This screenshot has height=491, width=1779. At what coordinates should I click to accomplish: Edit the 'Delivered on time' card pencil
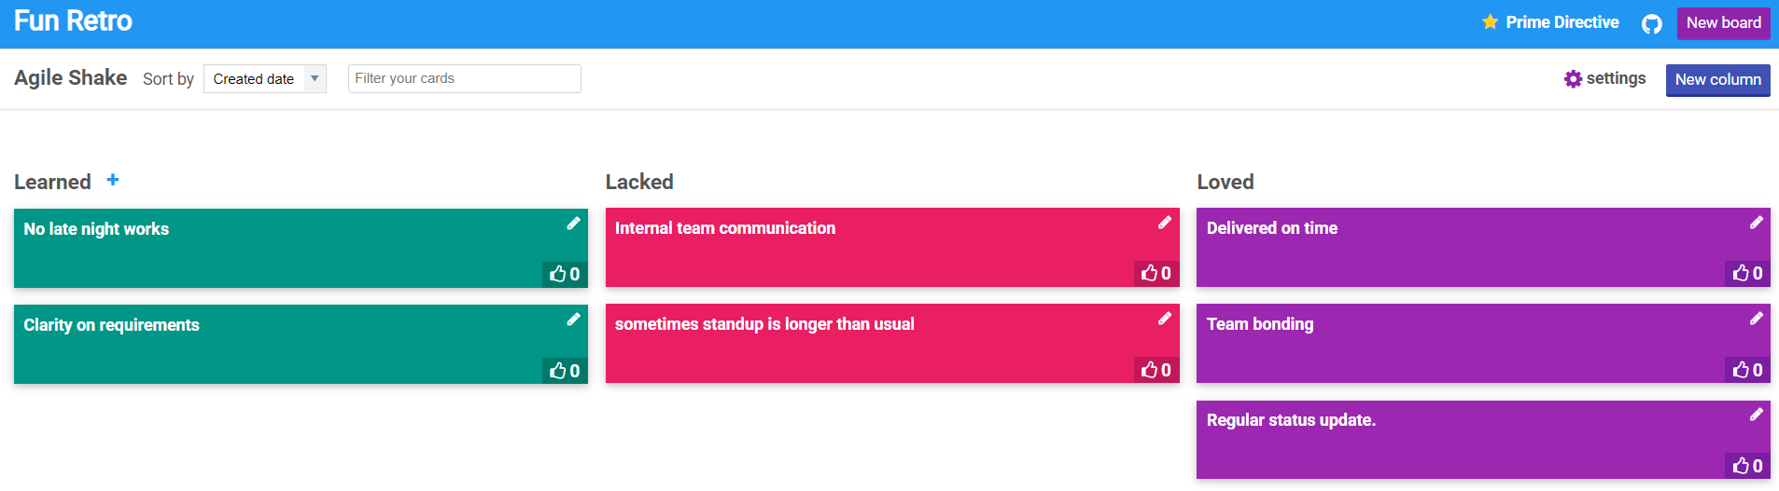pos(1756,223)
